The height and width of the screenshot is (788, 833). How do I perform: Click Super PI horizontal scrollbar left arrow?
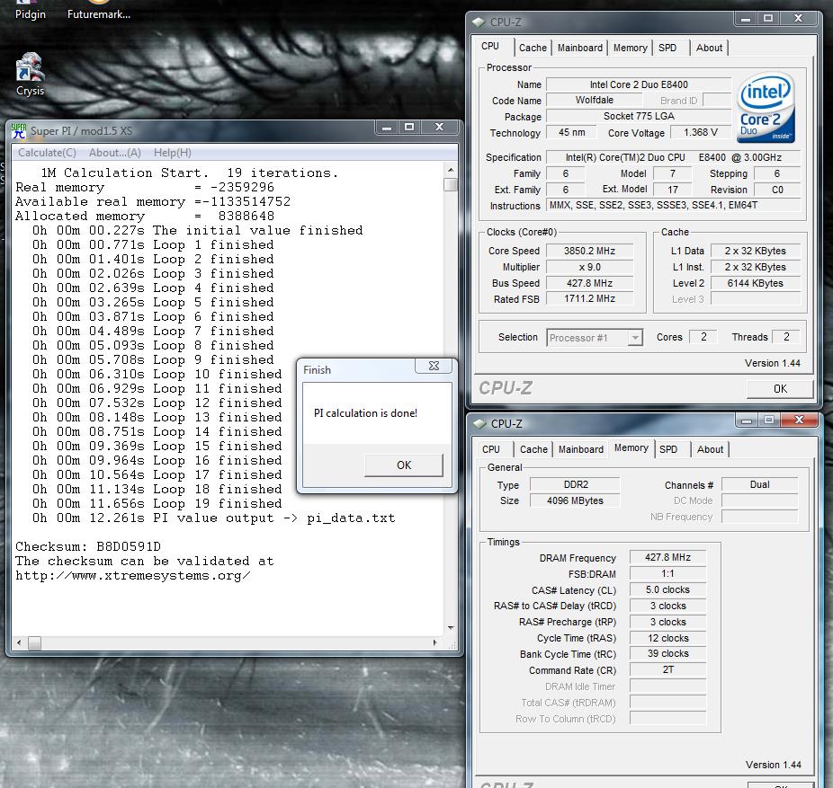click(19, 642)
